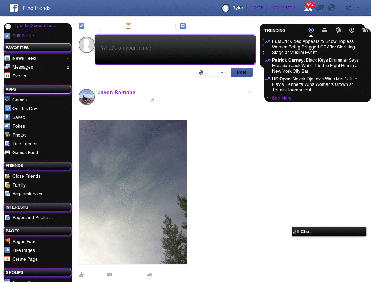Open the News Feed options arrow
376x282 pixels.
pos(68,58)
